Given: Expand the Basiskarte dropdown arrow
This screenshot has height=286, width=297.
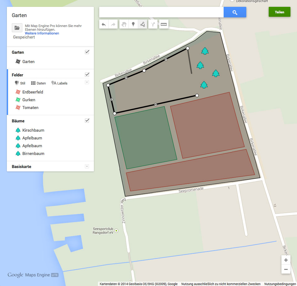Looking at the screenshot, I should 87,166.
